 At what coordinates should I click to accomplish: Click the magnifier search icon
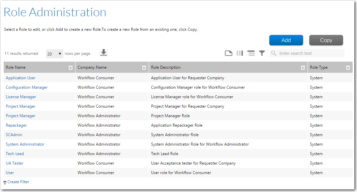coord(273,53)
